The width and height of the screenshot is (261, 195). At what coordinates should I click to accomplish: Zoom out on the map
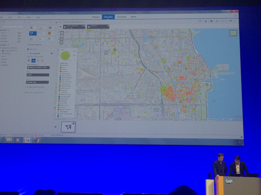coord(62,36)
